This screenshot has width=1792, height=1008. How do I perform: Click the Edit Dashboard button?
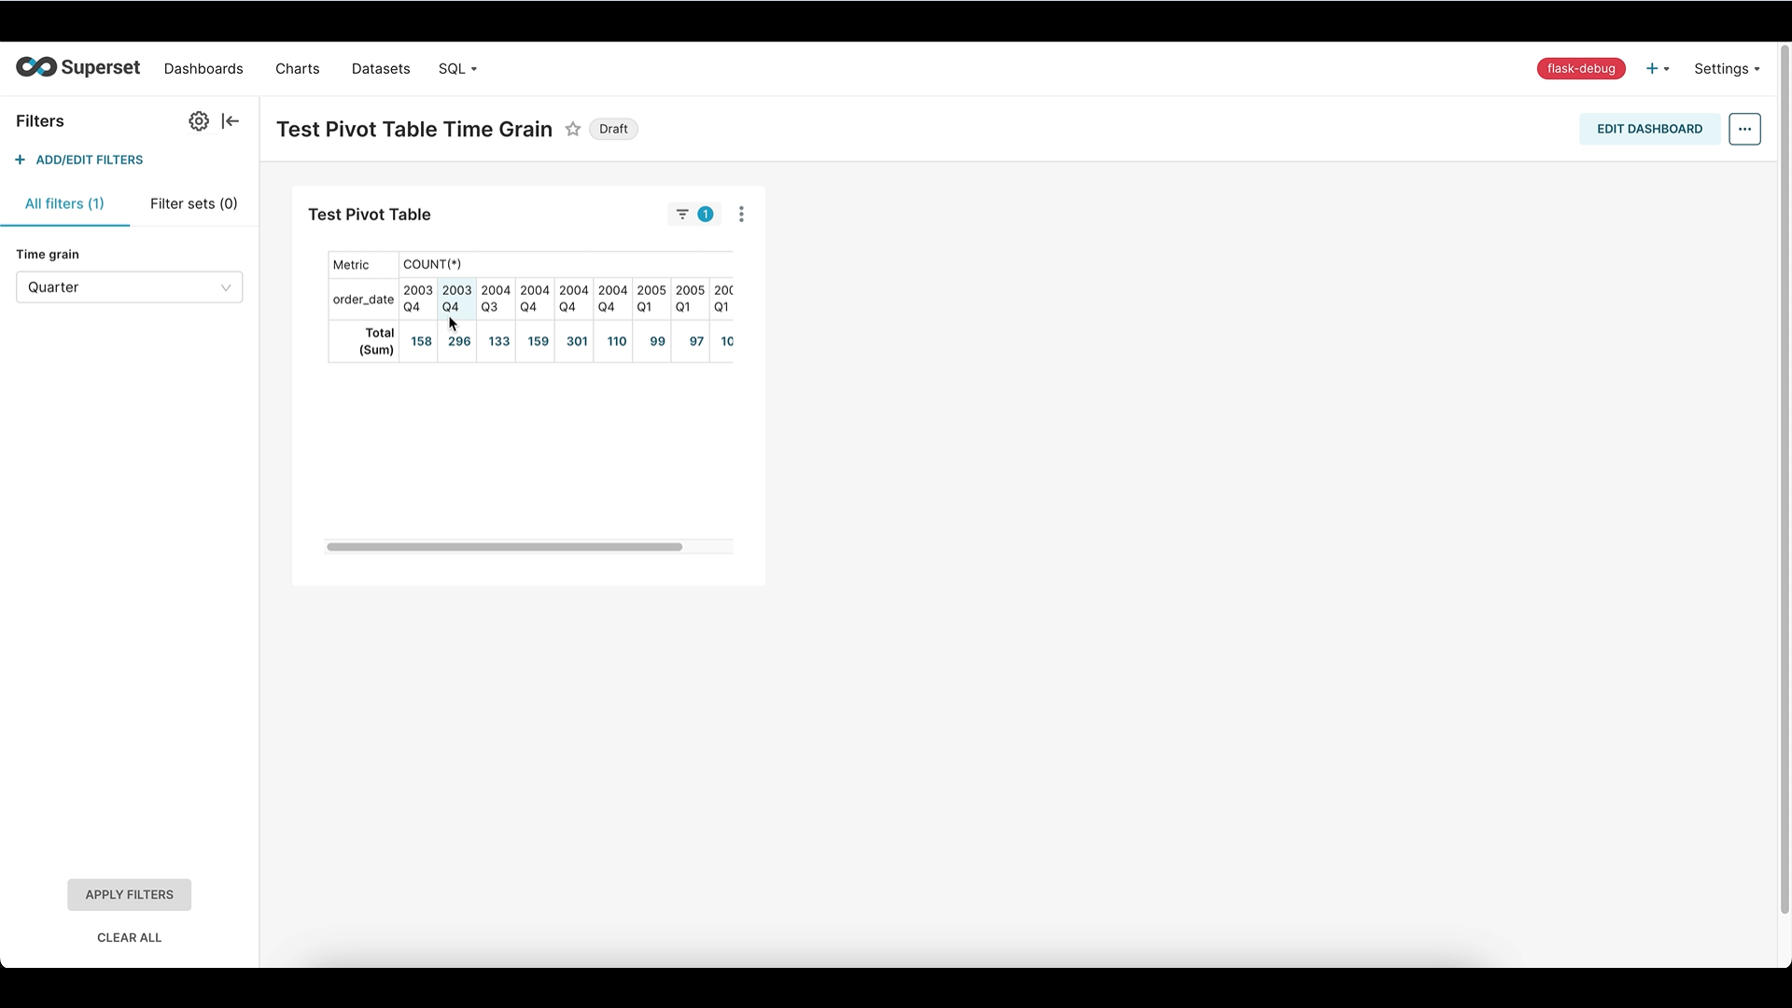1648,129
